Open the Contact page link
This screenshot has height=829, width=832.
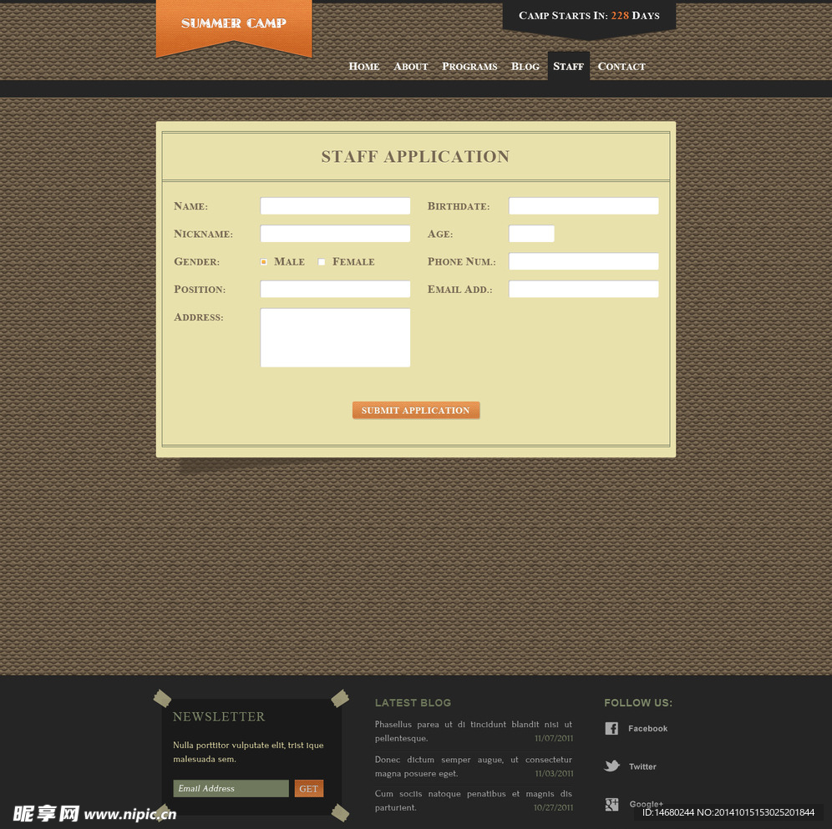pyautogui.click(x=621, y=67)
